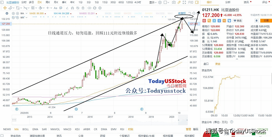The height and width of the screenshot is (137, 272).
Task: Select the wave pattern drawing tool
Action: (25, 8)
